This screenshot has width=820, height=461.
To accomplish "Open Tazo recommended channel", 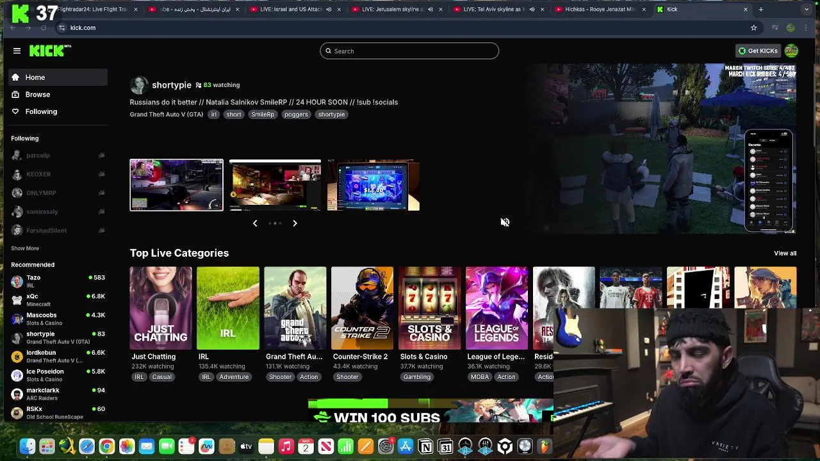I will point(58,281).
